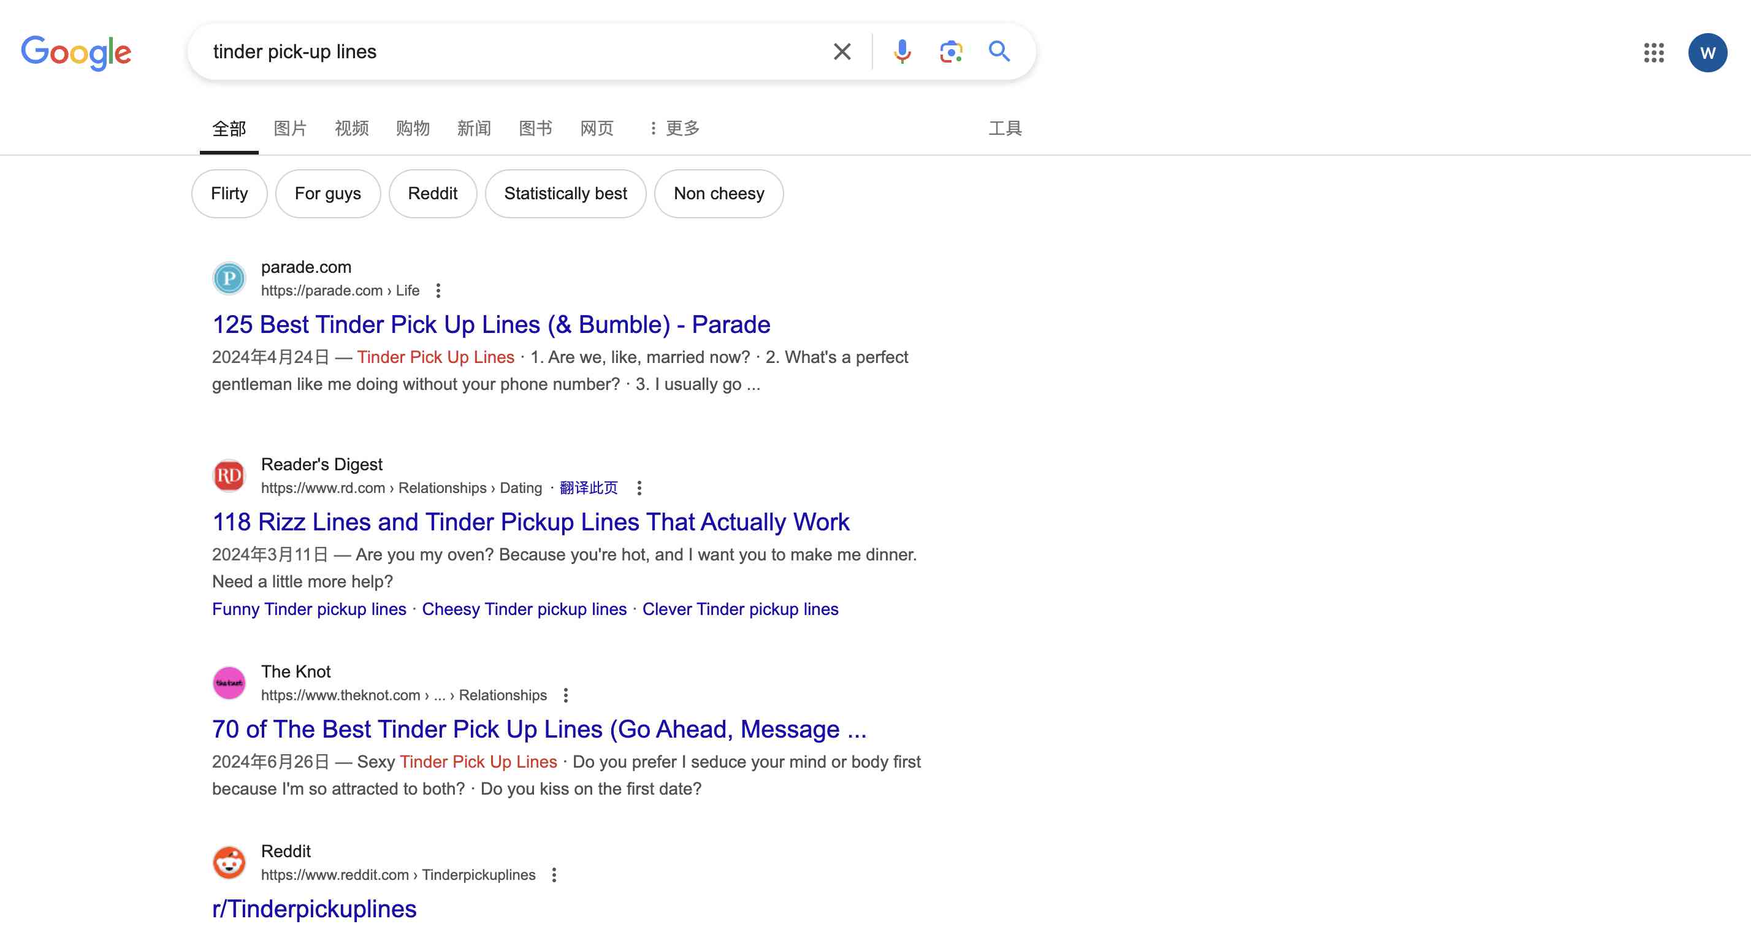The height and width of the screenshot is (932, 1751).
Task: Click the https://parade.com › Life URL
Action: [x=340, y=290]
